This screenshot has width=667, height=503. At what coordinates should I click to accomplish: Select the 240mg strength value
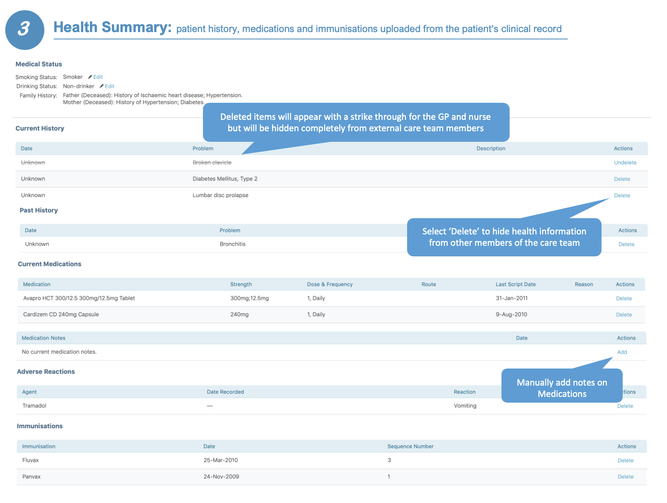coord(239,314)
